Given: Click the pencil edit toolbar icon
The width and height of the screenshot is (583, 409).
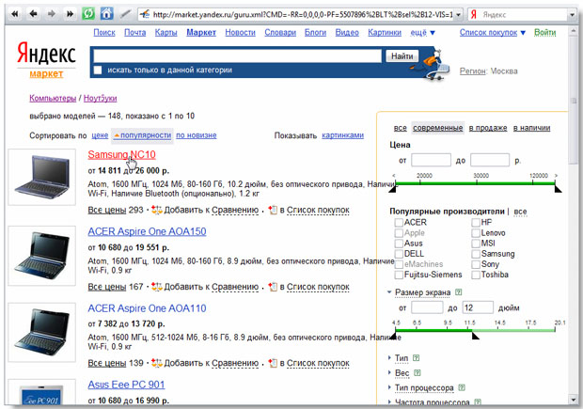Looking at the screenshot, I should click(x=125, y=14).
